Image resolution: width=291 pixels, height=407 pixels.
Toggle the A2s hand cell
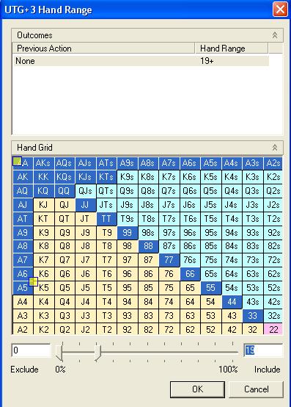pyautogui.click(x=273, y=163)
